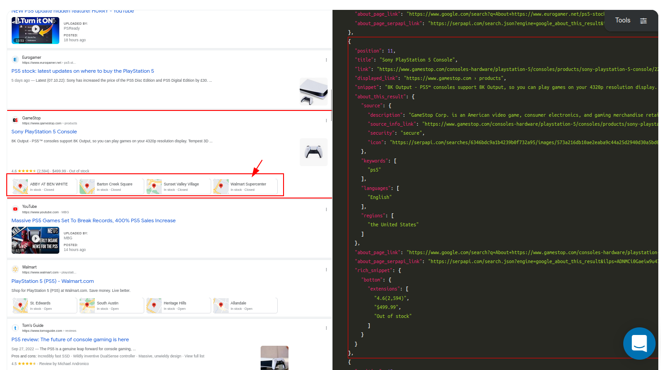Click the map pin on ABBY AT BEN WHITE
The height and width of the screenshot is (370, 661).
coord(20,185)
